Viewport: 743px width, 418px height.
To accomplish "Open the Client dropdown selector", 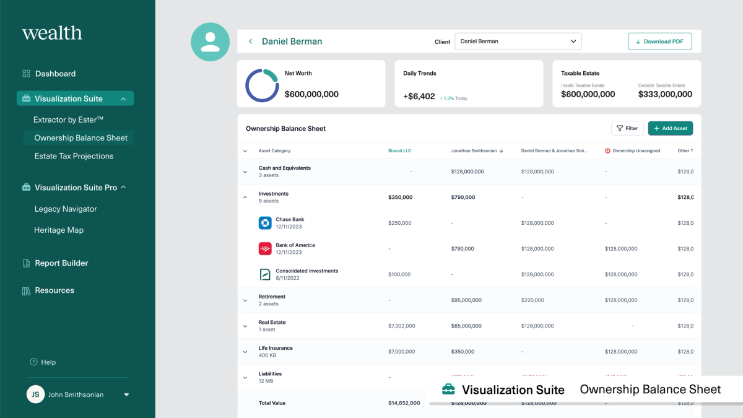I will click(518, 41).
